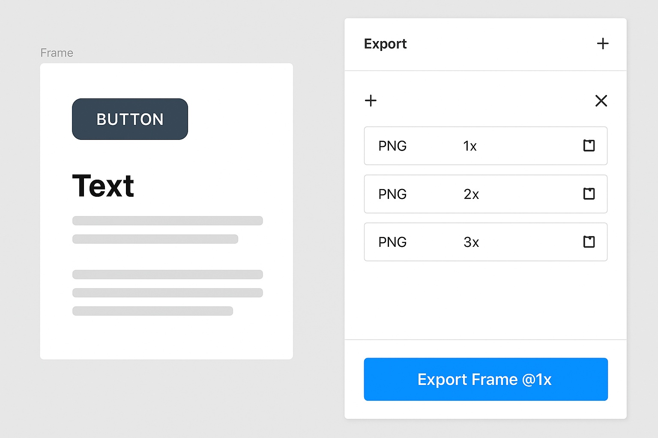Click the Frame label above the canvas

(57, 53)
